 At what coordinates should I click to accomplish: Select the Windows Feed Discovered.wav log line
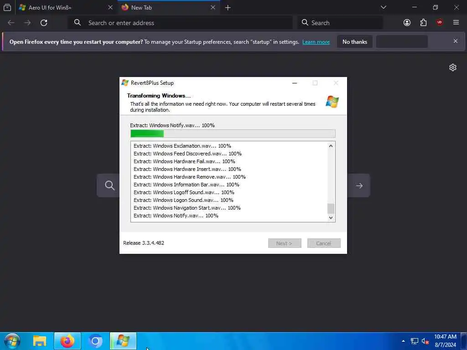[x=187, y=154]
